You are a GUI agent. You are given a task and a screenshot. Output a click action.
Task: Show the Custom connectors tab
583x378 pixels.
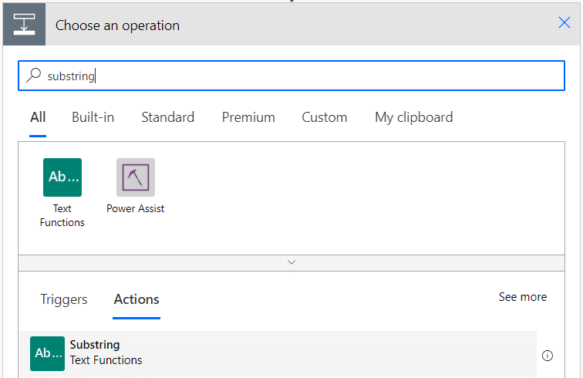324,117
